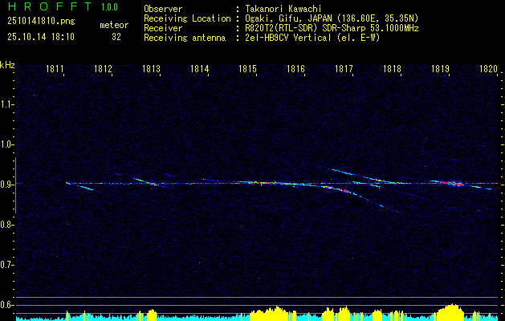Click the 0.6 kHz frequency label
The image size is (505, 321).
[6, 305]
